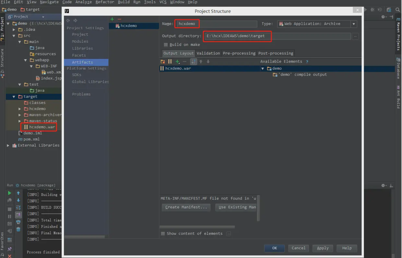Viewport: 402px width, 258px height.
Task: Toggle Build on make checkbox
Action: [x=166, y=45]
